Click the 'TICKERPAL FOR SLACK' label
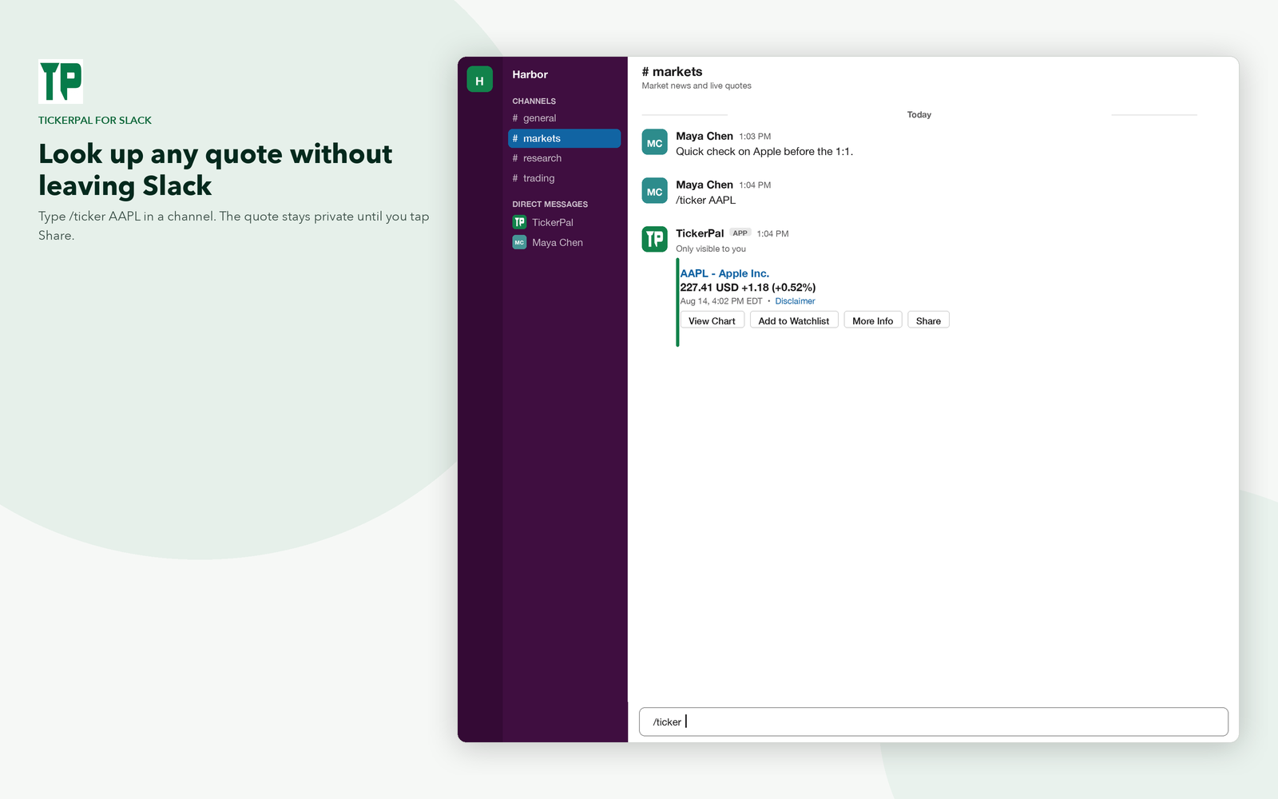This screenshot has height=799, width=1278. coord(95,121)
